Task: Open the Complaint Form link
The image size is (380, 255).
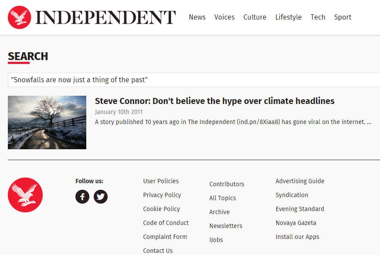Action: [165, 237]
